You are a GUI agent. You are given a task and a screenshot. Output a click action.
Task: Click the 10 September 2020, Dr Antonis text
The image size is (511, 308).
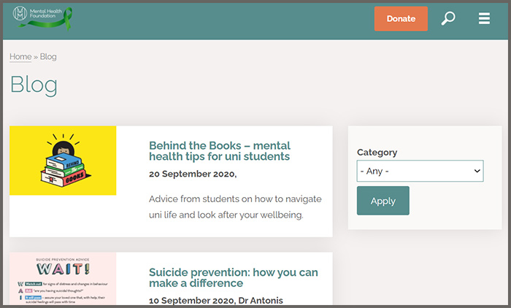tap(216, 300)
